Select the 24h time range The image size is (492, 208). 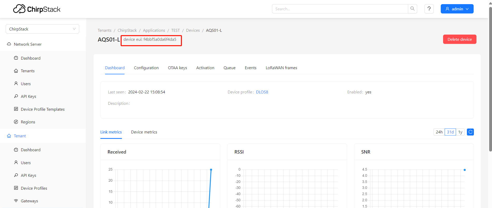(439, 132)
